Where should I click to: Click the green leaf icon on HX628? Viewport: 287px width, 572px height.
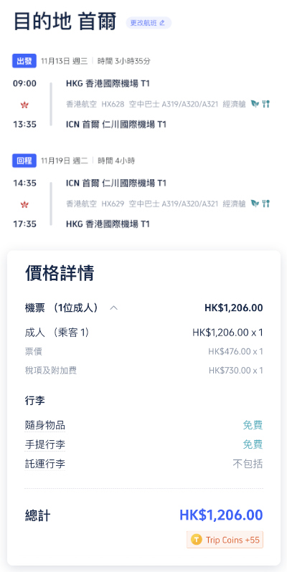(255, 104)
